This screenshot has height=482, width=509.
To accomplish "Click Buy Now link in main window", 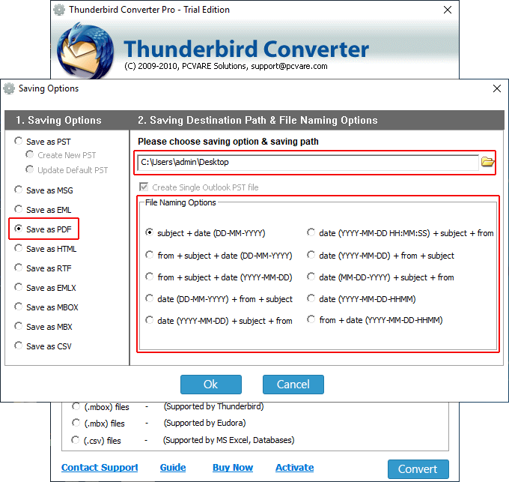I will pyautogui.click(x=233, y=467).
